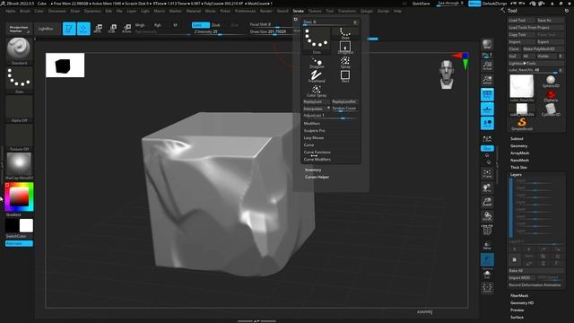
Task: Open the Standard brush picker on left shelf
Action: 19,51
